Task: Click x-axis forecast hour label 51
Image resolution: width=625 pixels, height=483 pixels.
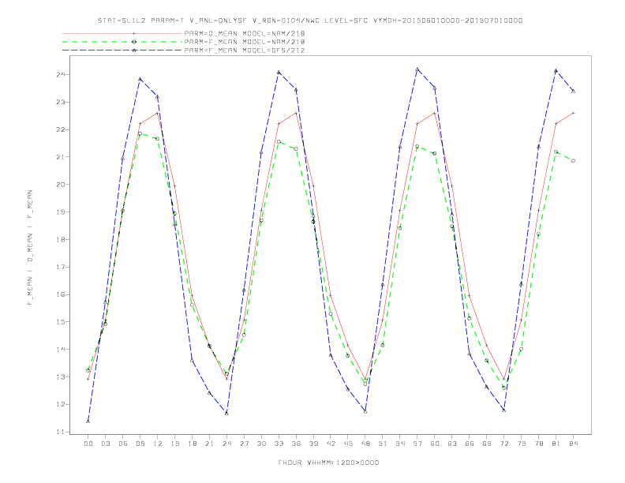Action: pyautogui.click(x=383, y=444)
